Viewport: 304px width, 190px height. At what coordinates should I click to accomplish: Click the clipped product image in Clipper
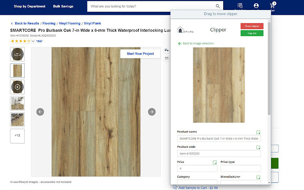tap(219, 85)
